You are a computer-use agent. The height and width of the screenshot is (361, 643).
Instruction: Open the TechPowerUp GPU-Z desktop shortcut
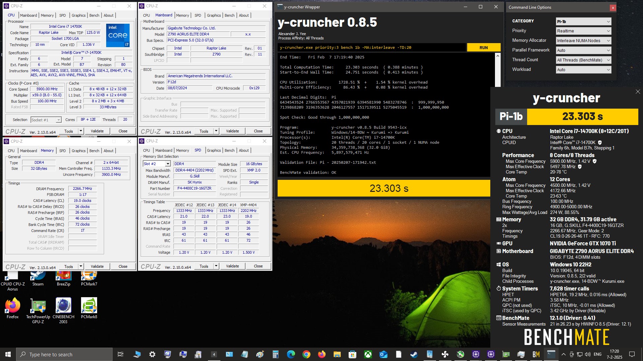tap(38, 311)
